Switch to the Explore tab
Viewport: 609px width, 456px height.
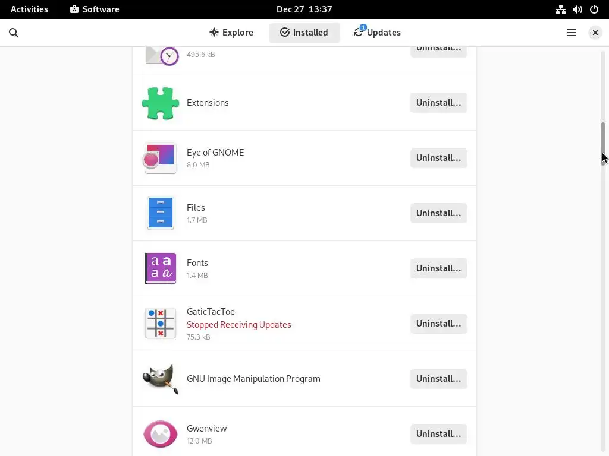[x=231, y=33]
